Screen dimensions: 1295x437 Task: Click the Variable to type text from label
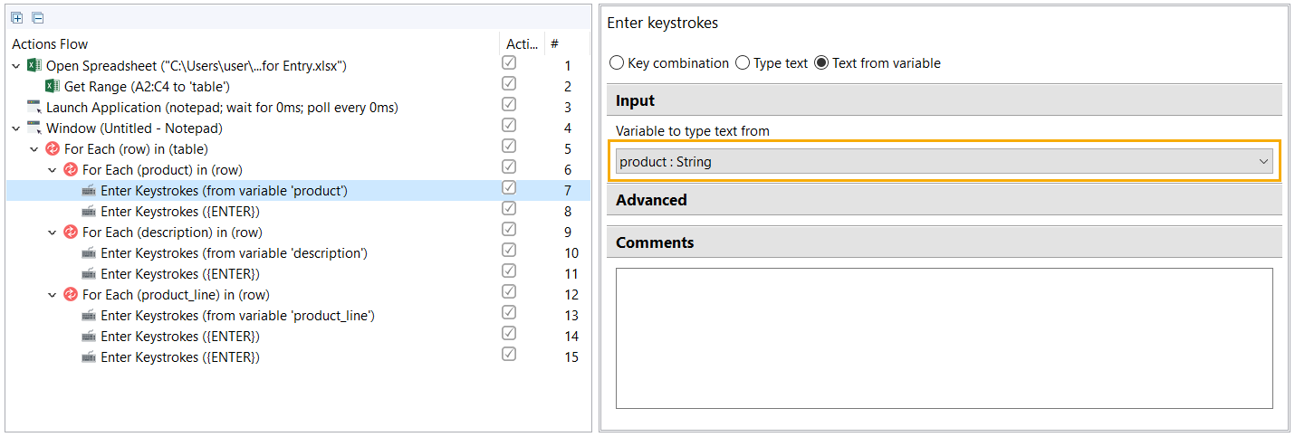tap(693, 131)
